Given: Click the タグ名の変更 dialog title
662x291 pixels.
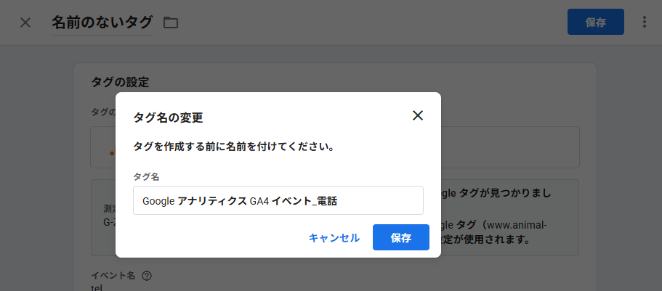Looking at the screenshot, I should 168,117.
